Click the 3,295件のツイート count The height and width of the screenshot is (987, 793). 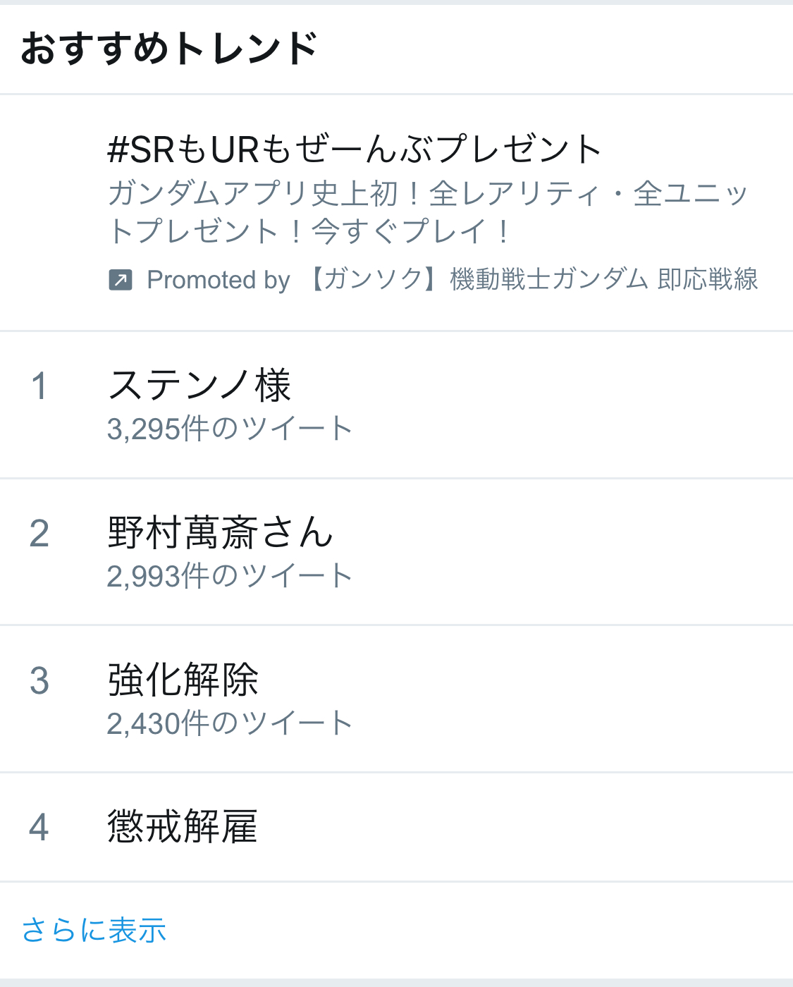click(230, 429)
